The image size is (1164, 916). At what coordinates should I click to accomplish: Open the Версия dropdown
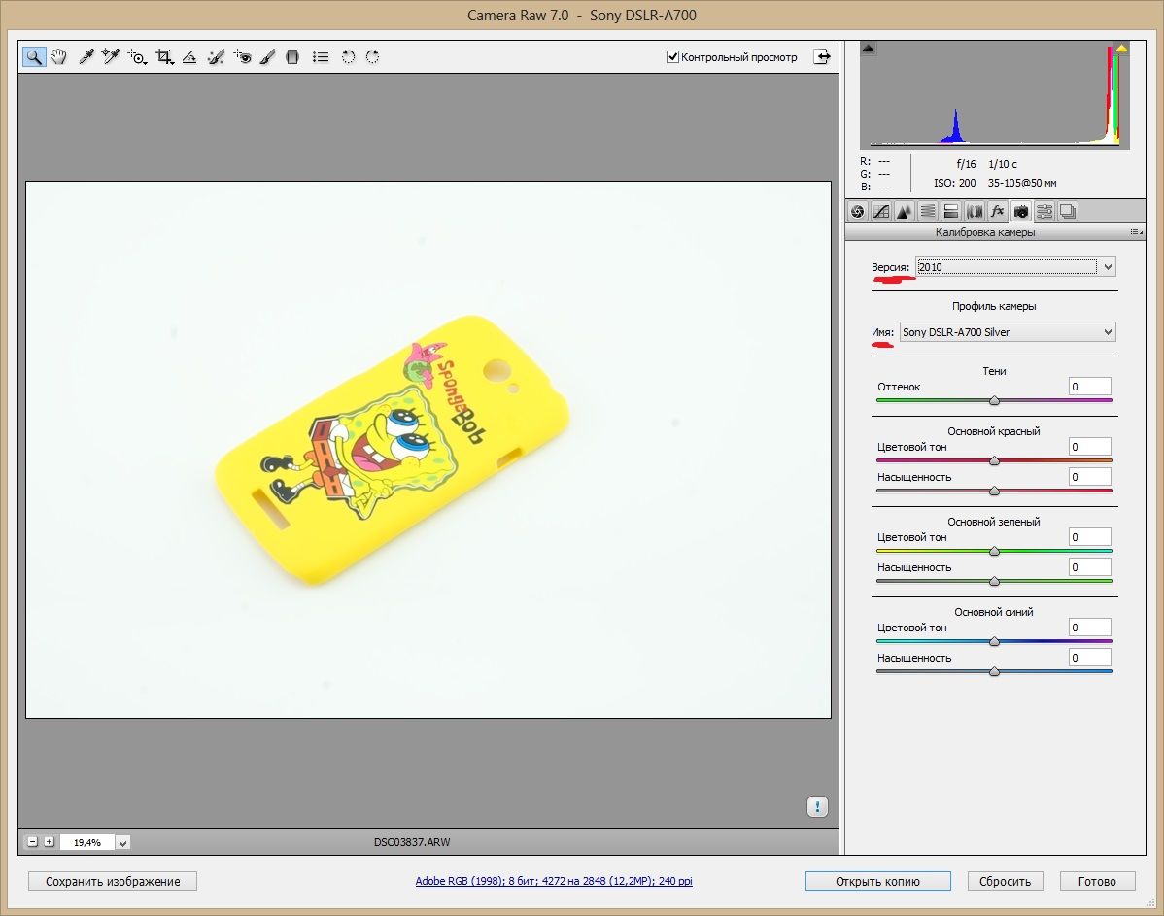click(1014, 266)
